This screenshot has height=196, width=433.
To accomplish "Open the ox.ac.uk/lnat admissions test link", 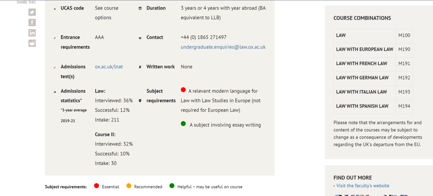I will [x=109, y=67].
